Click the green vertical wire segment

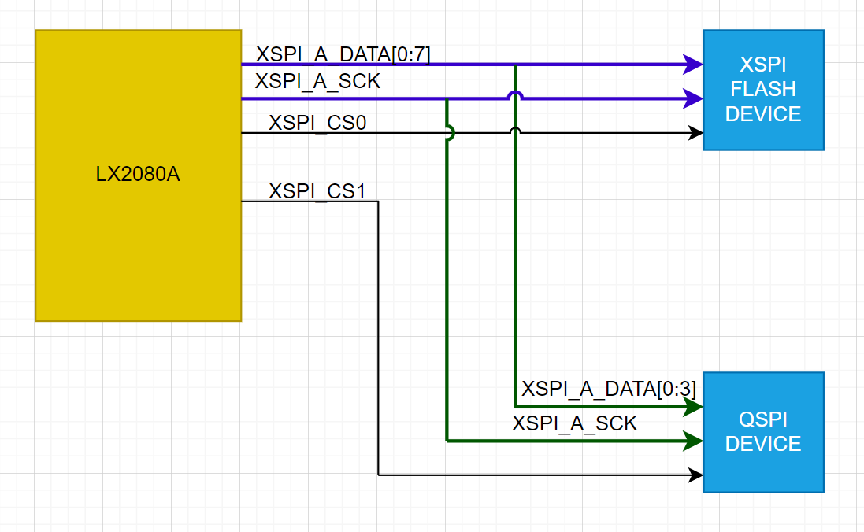tap(447, 275)
